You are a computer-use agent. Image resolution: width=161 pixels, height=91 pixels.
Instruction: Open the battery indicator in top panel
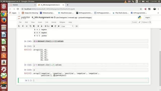pyautogui.click(x=143, y=2)
